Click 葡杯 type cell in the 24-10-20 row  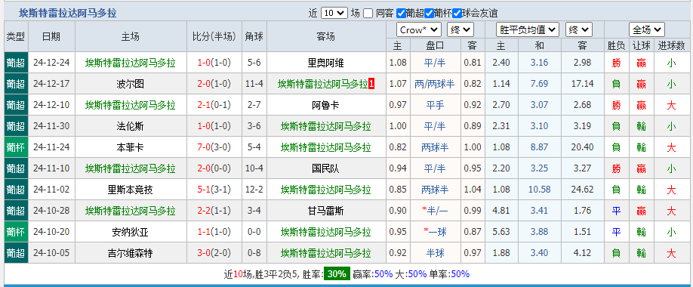coord(16,232)
